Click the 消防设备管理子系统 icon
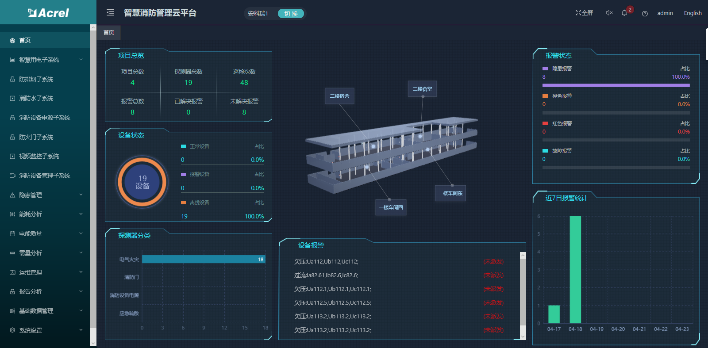The image size is (708, 348). click(12, 176)
